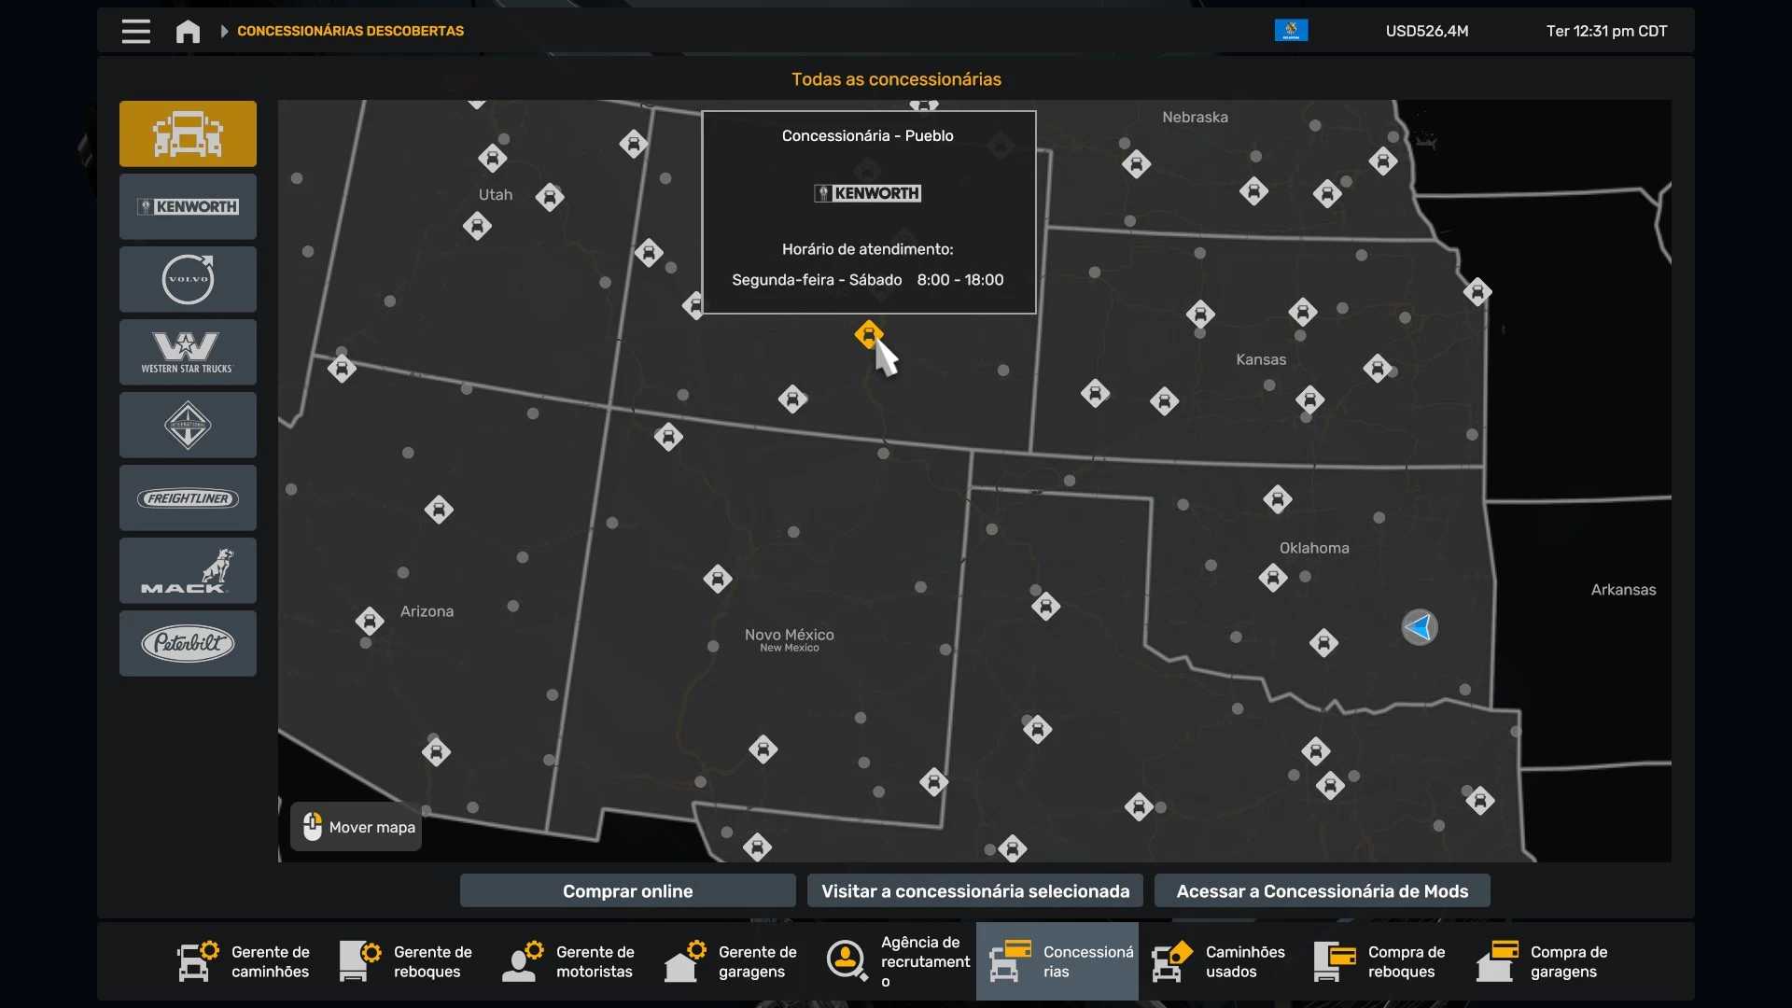Click Comprar online button

click(x=627, y=890)
